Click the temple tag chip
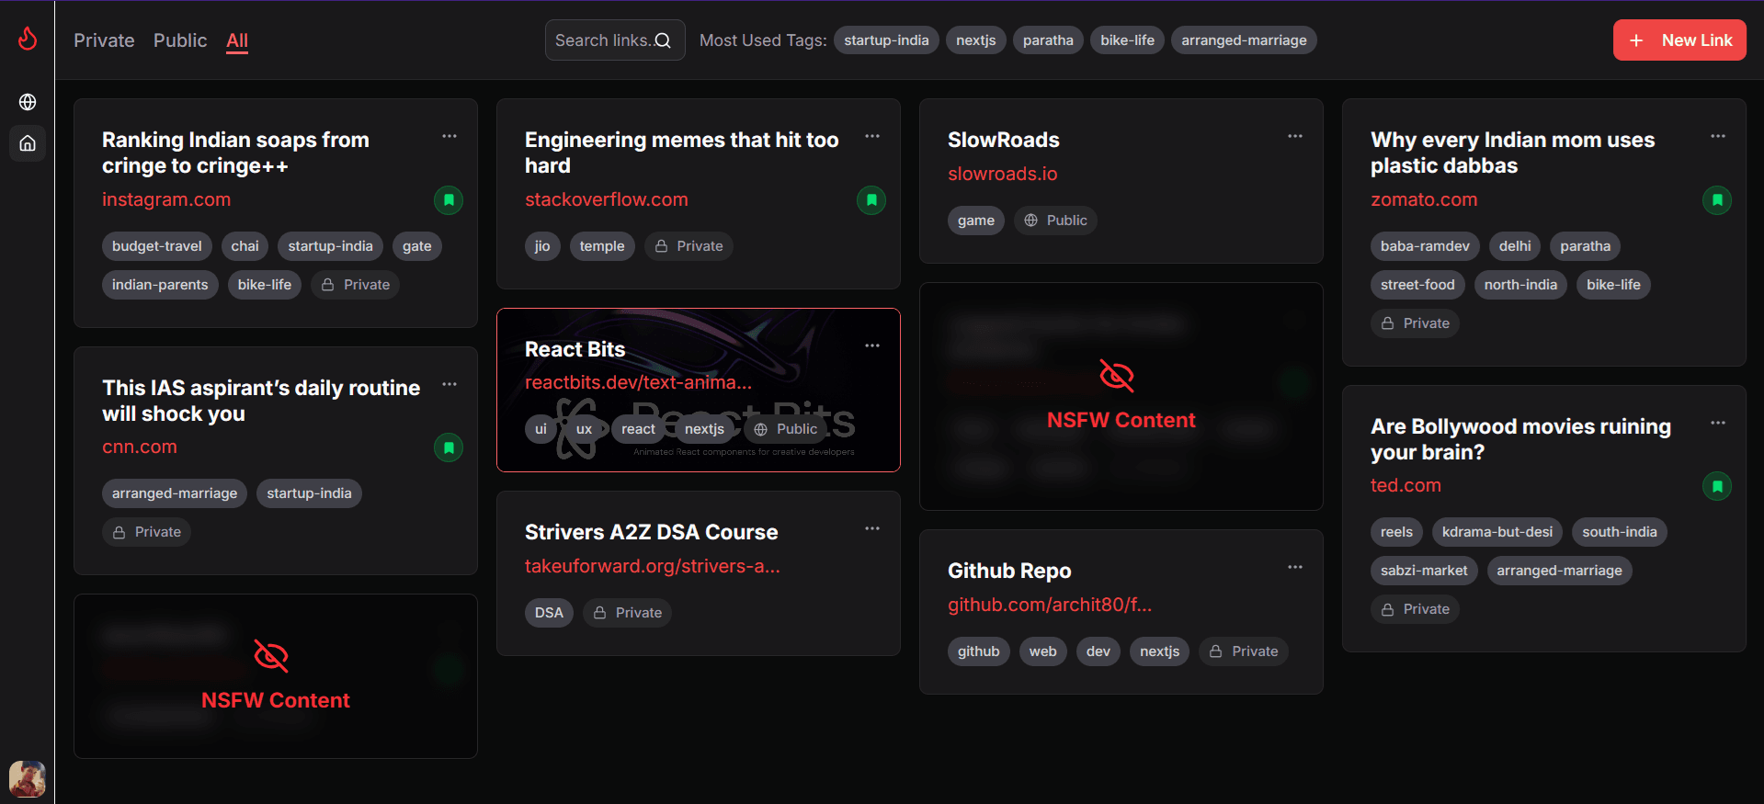 602,246
